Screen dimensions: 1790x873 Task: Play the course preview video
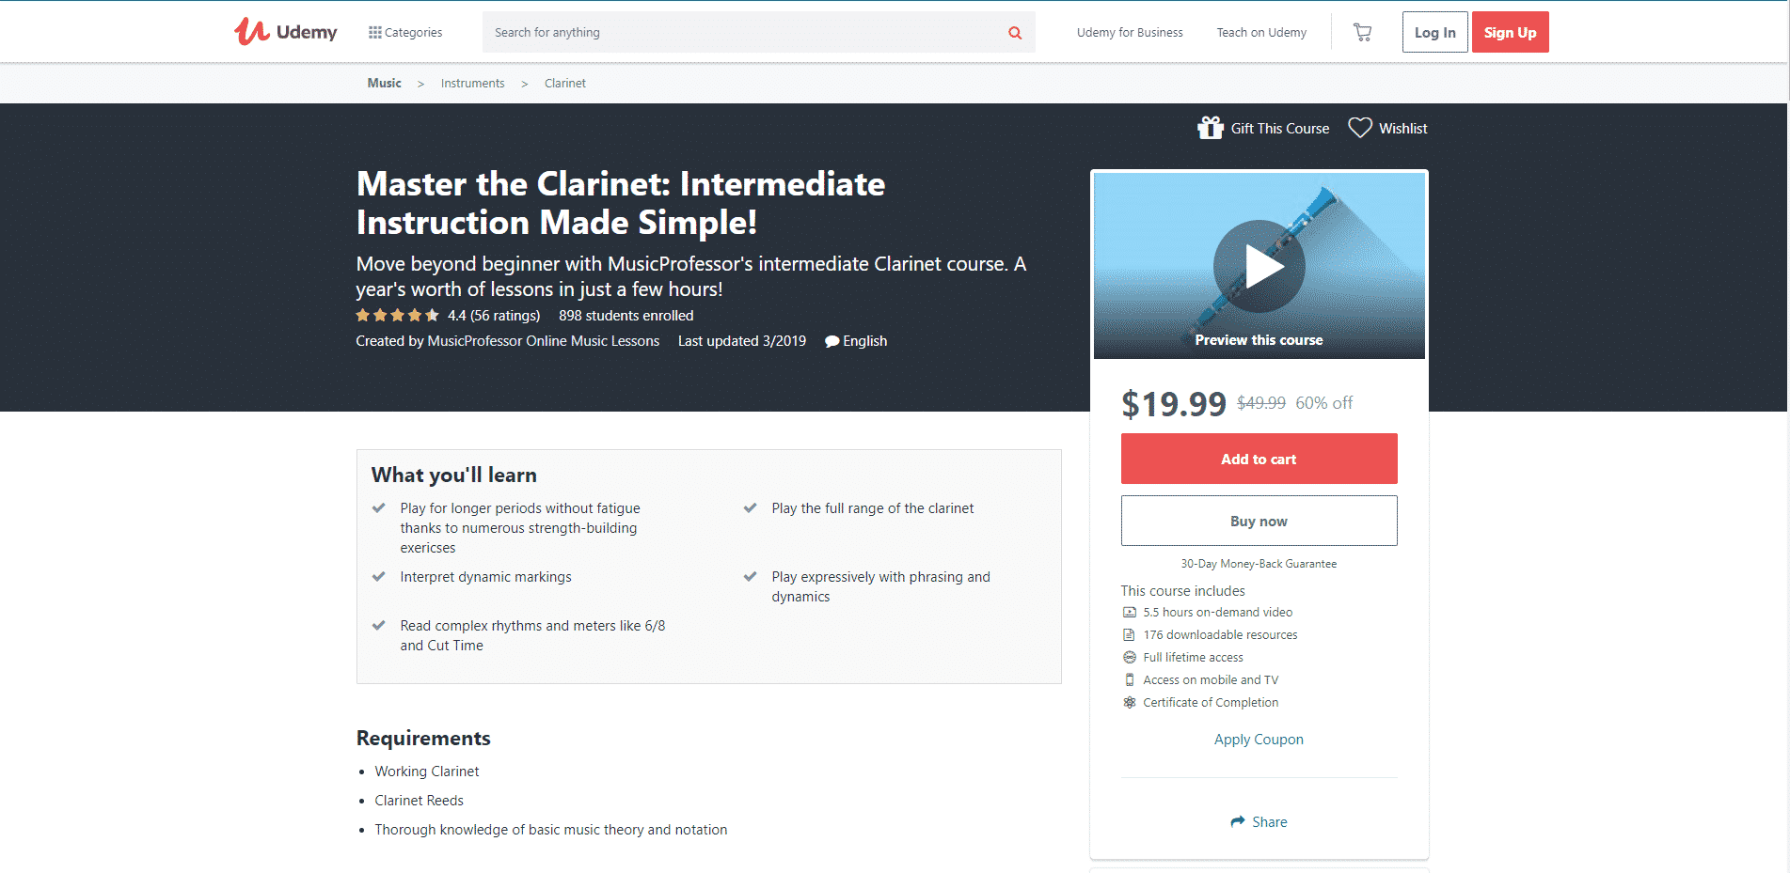(1259, 266)
